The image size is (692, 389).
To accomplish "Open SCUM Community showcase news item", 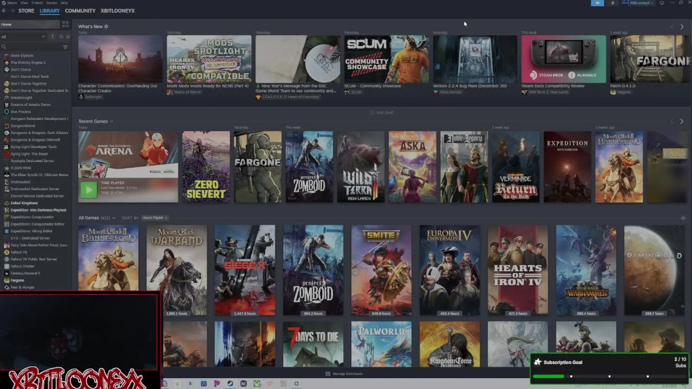I will (387, 59).
